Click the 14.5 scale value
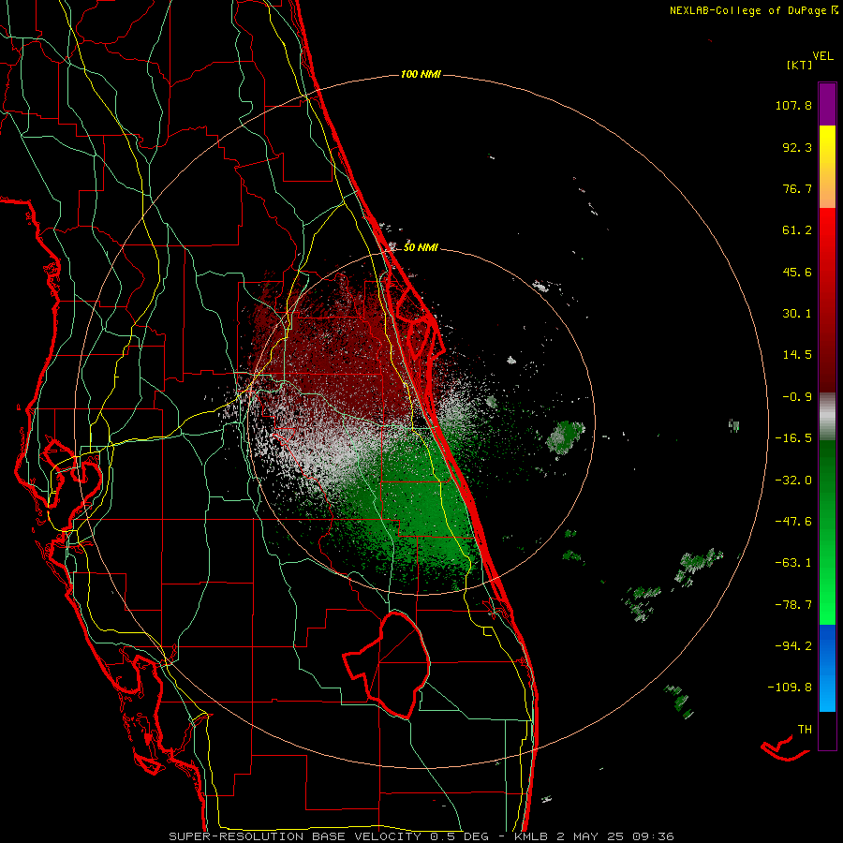 coord(797,355)
